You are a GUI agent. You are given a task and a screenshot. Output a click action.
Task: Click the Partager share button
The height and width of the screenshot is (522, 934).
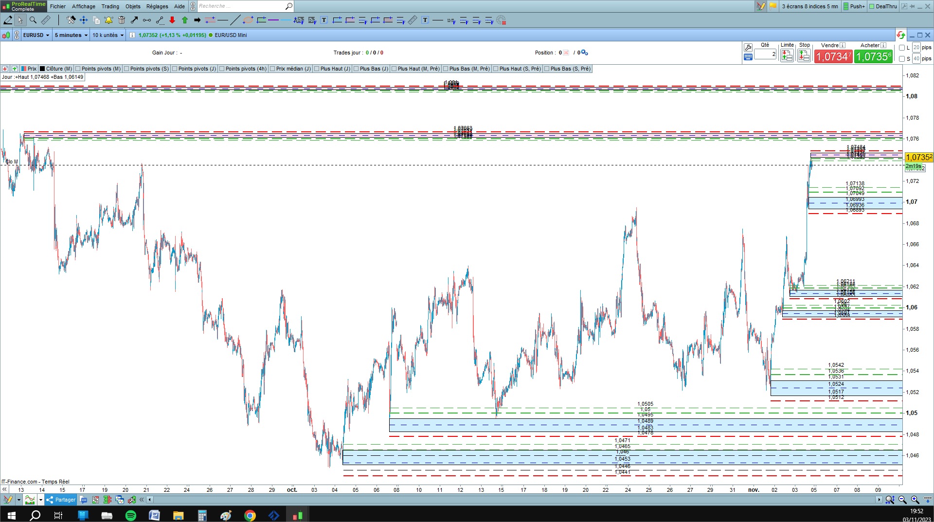pos(61,500)
